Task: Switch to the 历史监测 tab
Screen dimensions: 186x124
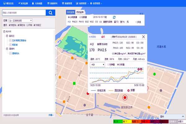Action: tap(81, 12)
